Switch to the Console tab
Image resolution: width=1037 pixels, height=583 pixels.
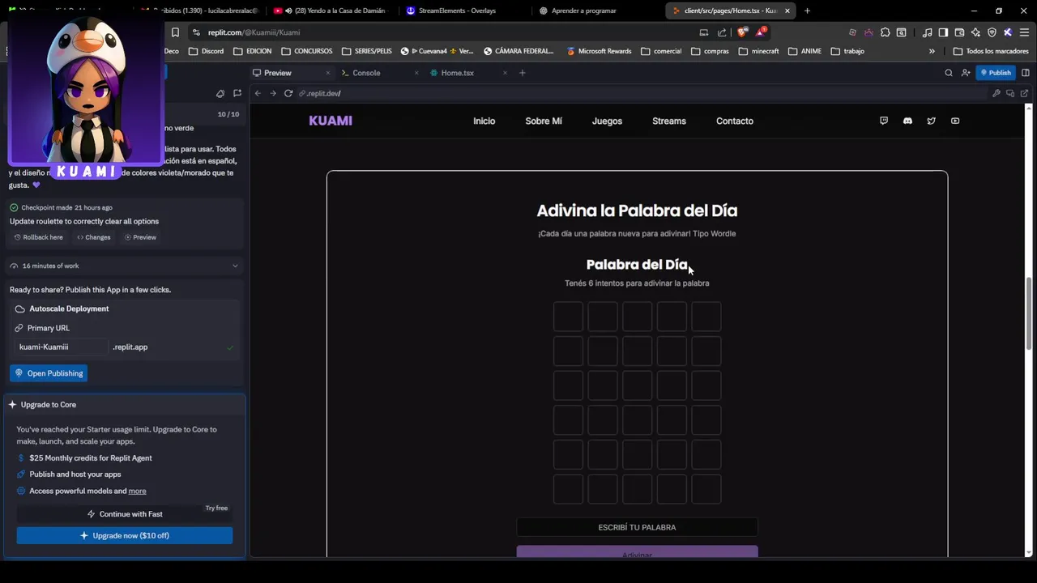[x=366, y=73]
